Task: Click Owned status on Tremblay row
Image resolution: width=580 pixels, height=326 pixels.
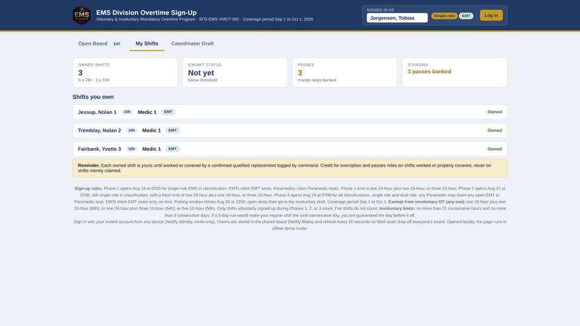Action: coord(494,130)
